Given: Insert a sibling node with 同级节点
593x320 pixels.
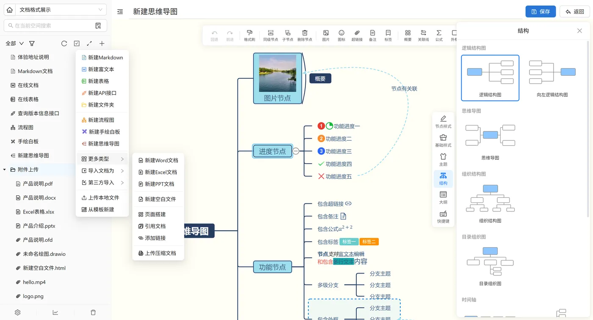Looking at the screenshot, I should point(270,36).
